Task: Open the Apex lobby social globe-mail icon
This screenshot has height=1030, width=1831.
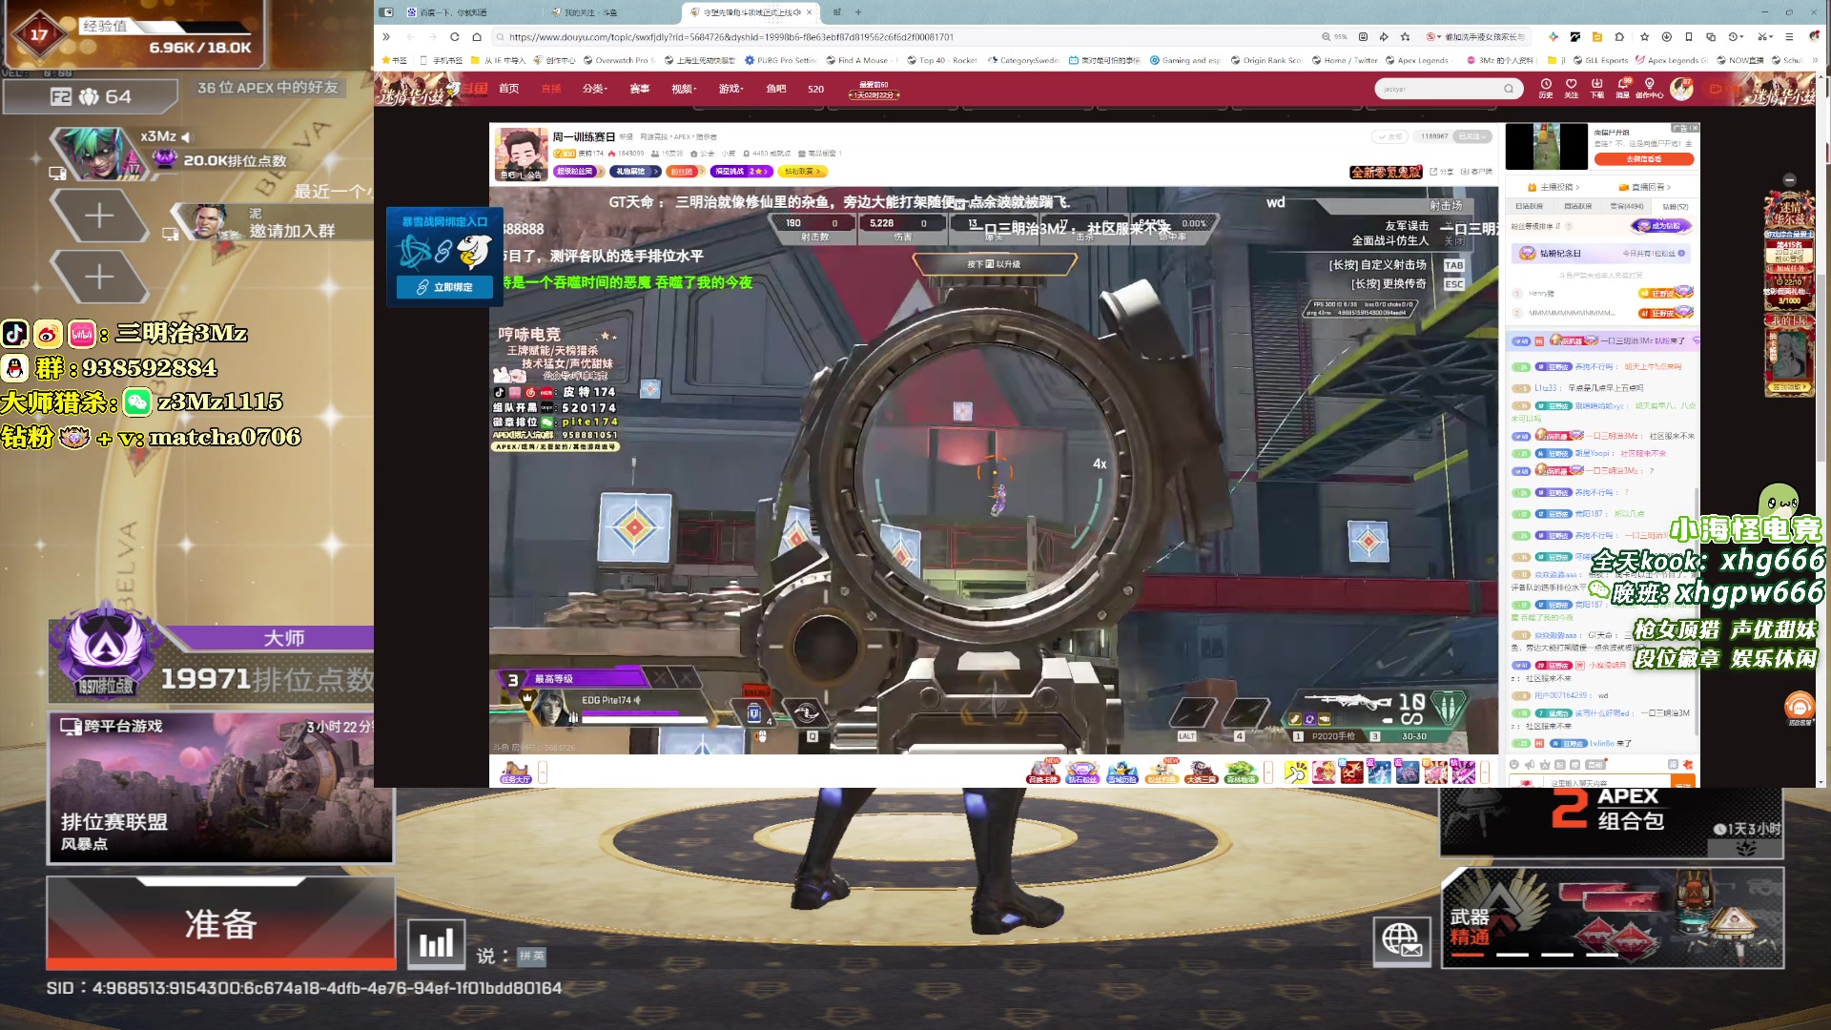Action: [x=1401, y=940]
